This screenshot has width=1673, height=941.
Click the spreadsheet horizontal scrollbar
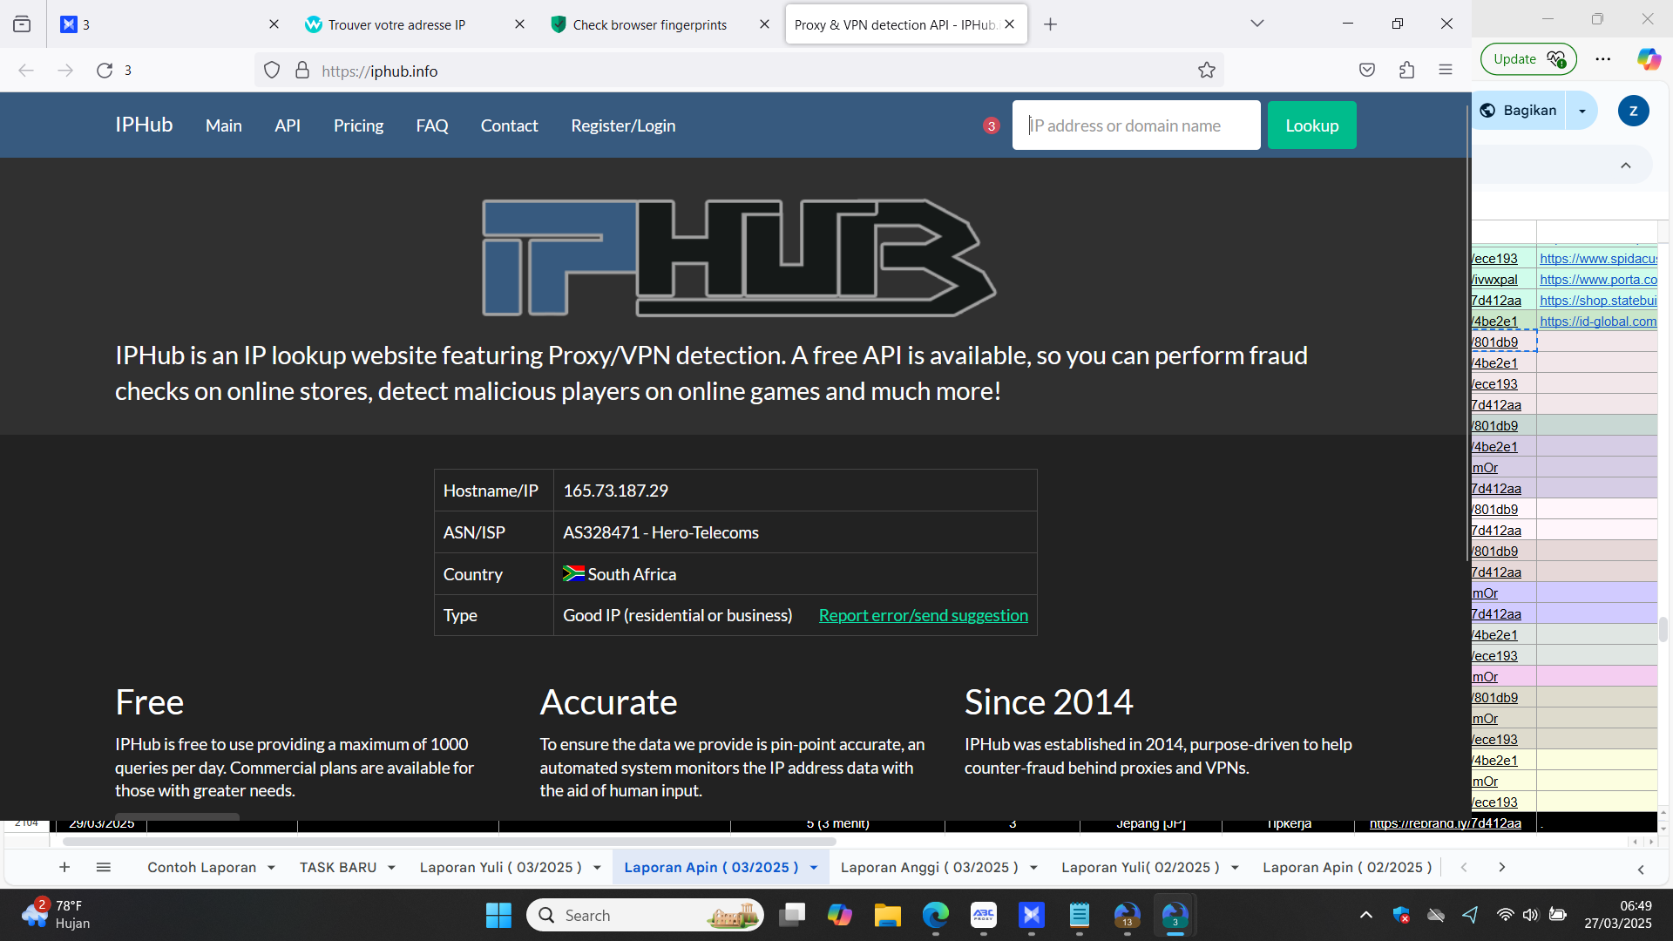pyautogui.click(x=449, y=842)
